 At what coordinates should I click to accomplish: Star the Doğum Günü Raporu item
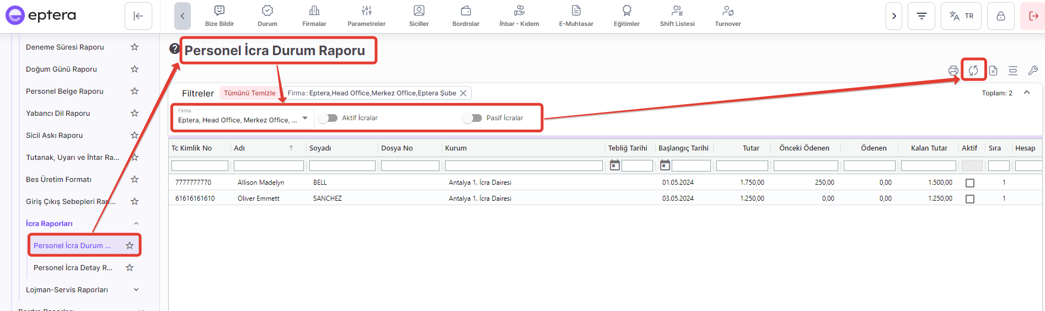coord(135,69)
